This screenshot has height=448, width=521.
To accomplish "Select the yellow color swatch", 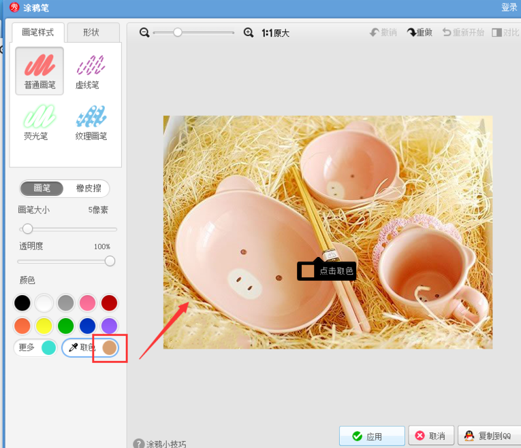I will point(44,326).
